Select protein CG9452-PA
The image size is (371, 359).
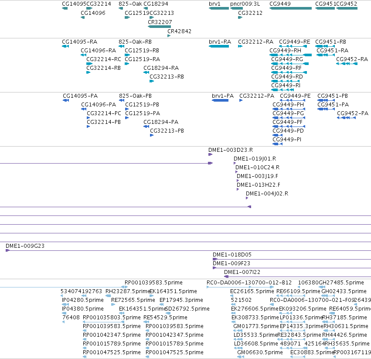[x=353, y=114]
